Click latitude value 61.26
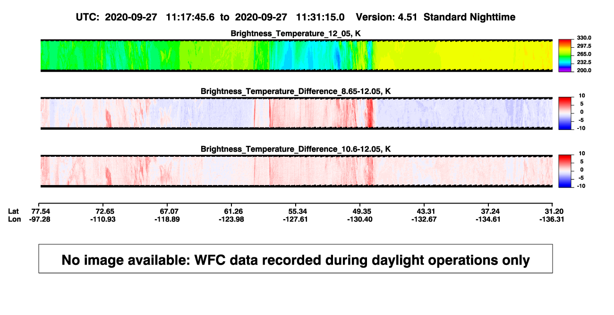614x315 pixels. [233, 211]
